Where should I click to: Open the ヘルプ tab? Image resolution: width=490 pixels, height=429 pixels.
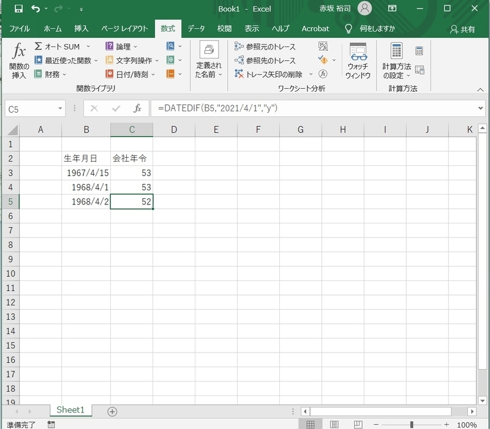[x=281, y=29]
